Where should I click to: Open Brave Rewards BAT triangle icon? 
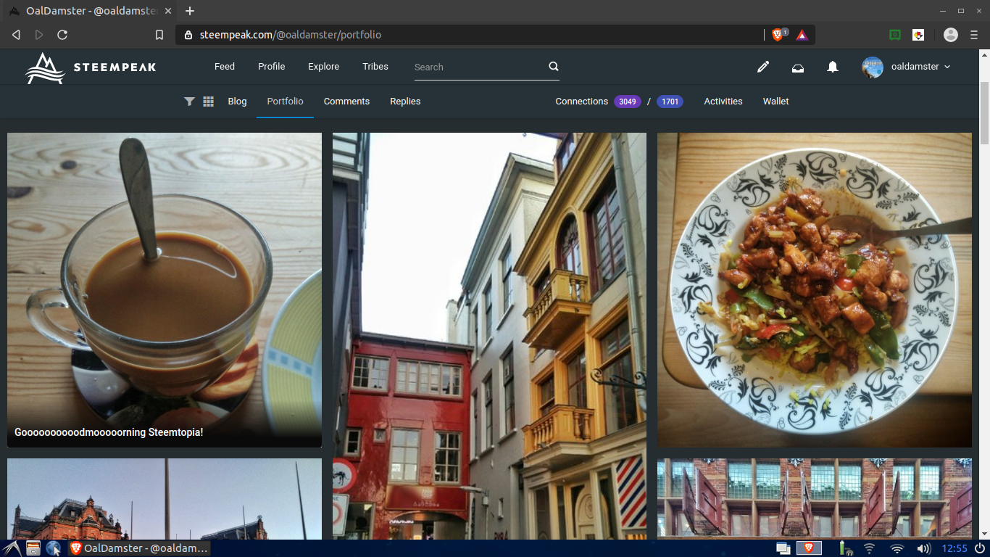point(802,34)
